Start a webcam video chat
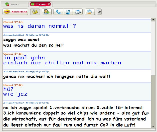 coord(68,12)
